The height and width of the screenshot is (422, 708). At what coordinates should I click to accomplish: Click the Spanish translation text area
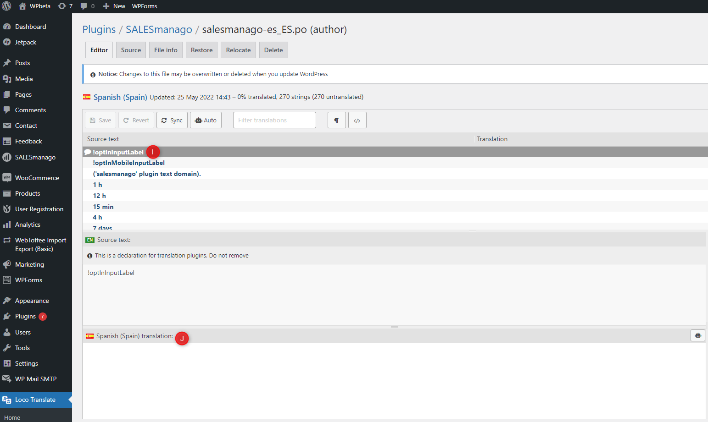[394, 381]
